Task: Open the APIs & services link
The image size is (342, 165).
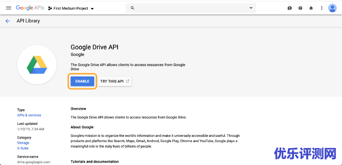Action: (x=29, y=115)
